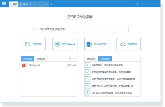Click the 悦书PDF阅读器 title text
165x107 pixels.
tap(79, 17)
